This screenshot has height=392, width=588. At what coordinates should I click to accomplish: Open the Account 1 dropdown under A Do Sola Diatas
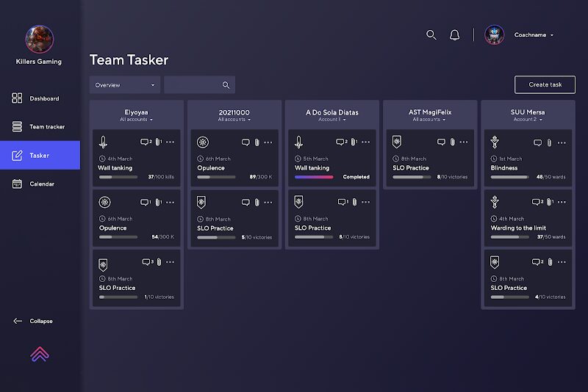332,120
